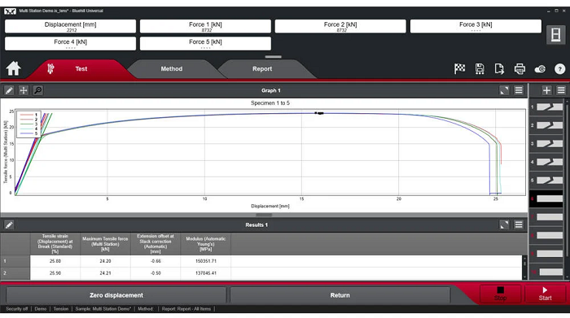Edit Results 1 with pencil icon
570x318 pixels.
(x=9, y=225)
